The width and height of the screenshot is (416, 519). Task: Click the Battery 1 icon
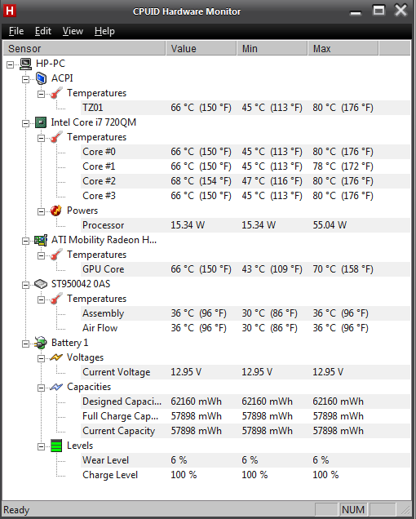pos(41,343)
